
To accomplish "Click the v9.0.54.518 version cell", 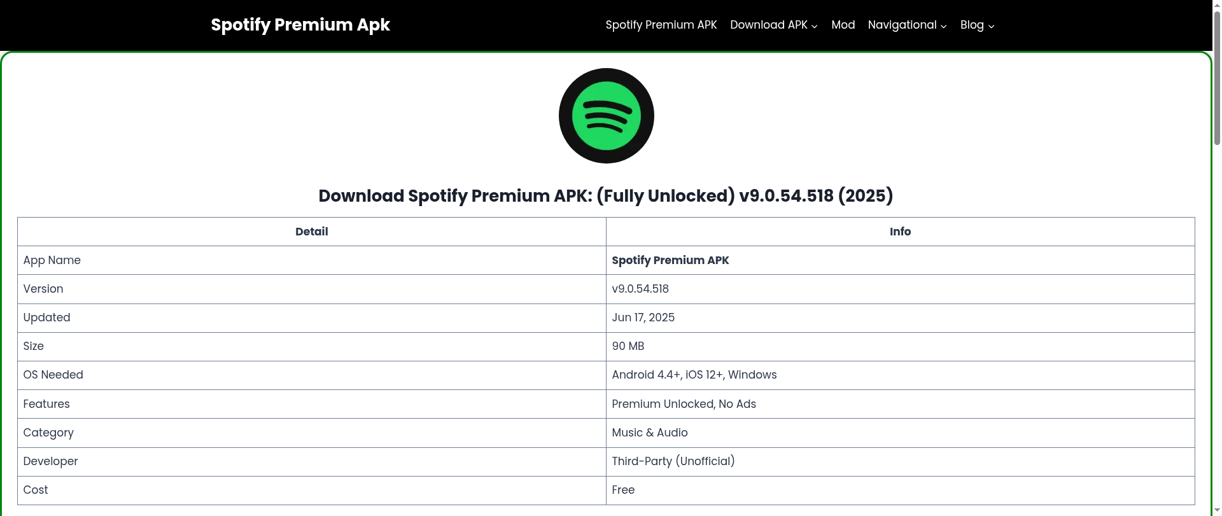I will click(900, 289).
